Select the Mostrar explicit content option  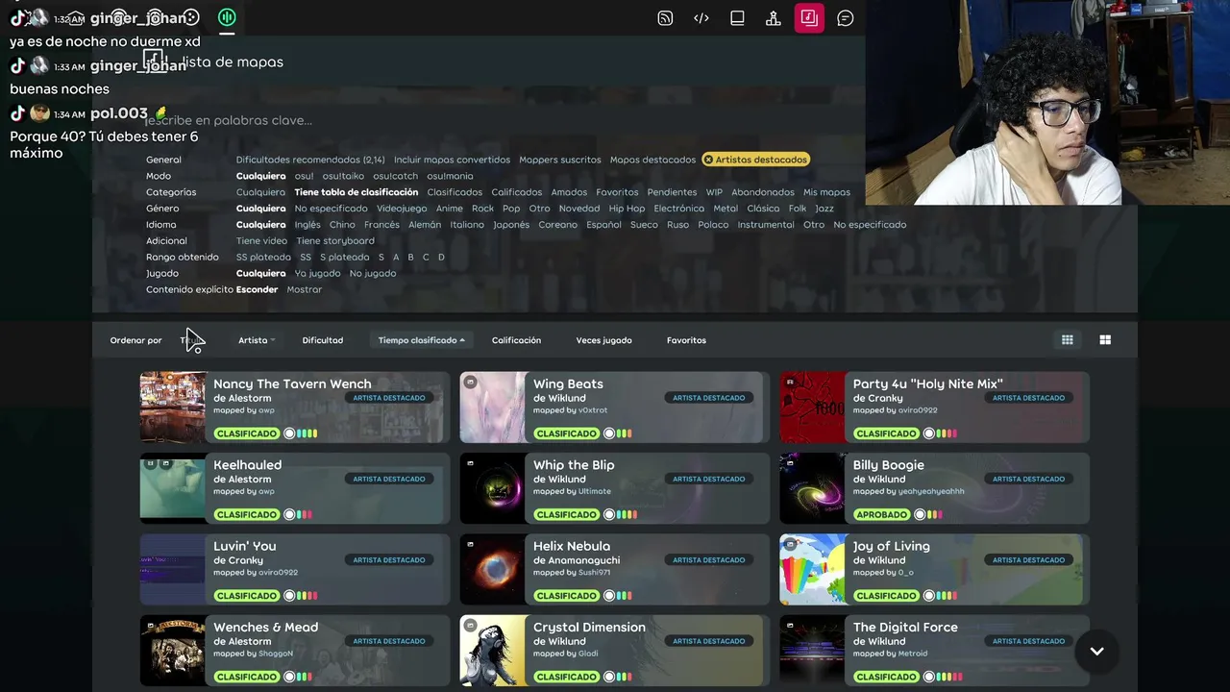(304, 289)
